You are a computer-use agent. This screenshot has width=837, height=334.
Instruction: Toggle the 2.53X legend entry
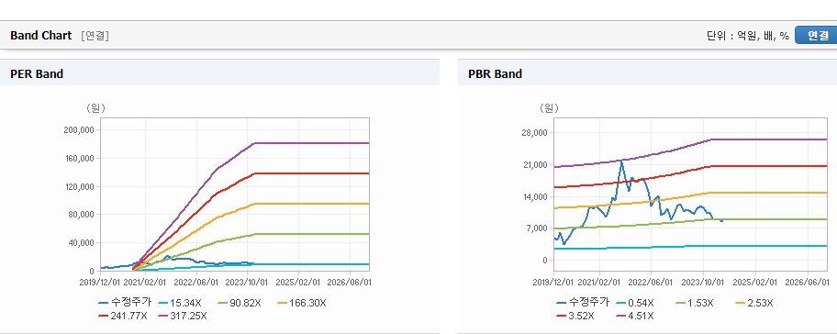coord(753,303)
